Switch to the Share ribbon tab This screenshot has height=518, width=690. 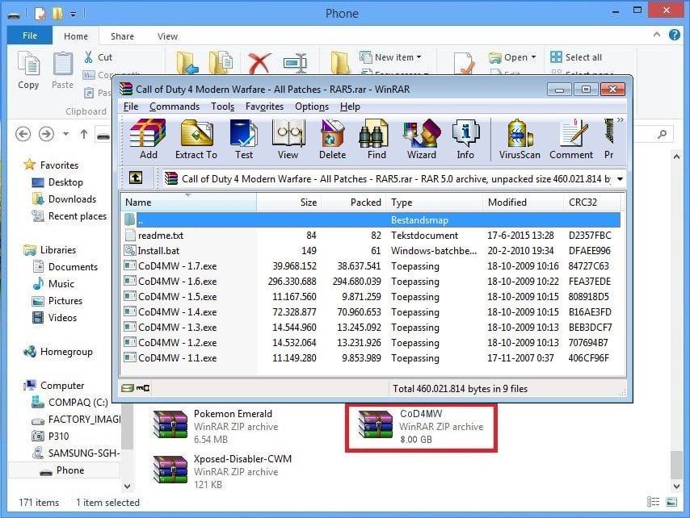pos(122,36)
